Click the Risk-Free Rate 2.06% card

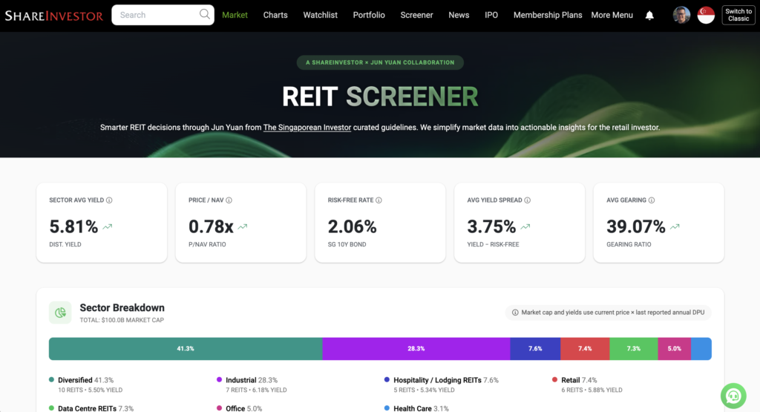pos(380,223)
